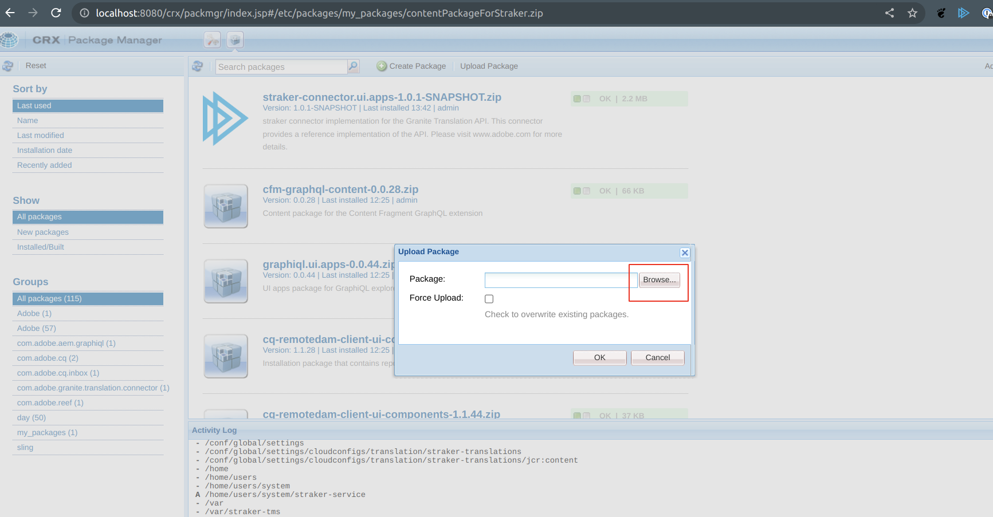Click Upload Package in toolbar

coord(489,66)
